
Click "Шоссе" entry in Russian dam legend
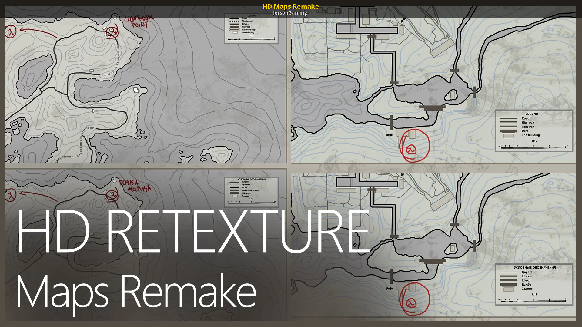coord(527,276)
